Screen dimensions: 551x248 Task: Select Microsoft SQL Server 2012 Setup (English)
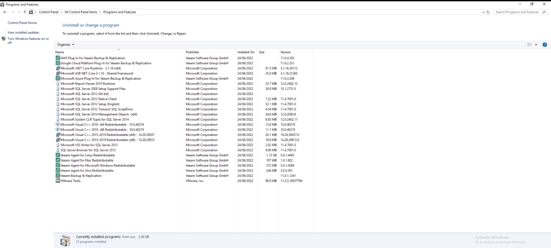pyautogui.click(x=90, y=104)
